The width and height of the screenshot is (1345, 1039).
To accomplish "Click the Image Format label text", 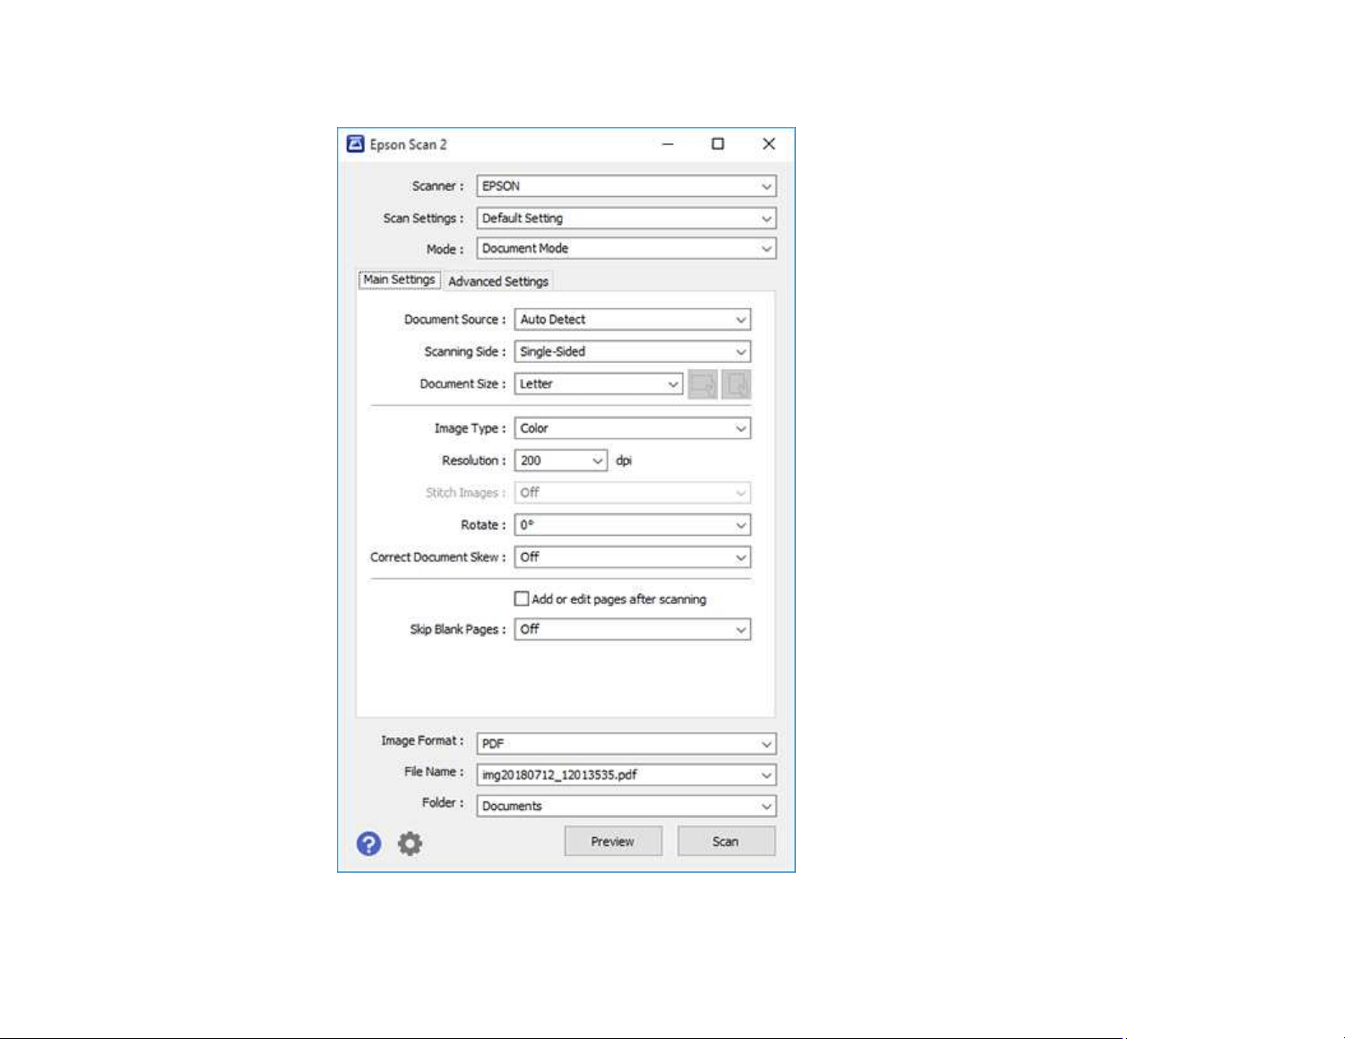I will click(423, 740).
